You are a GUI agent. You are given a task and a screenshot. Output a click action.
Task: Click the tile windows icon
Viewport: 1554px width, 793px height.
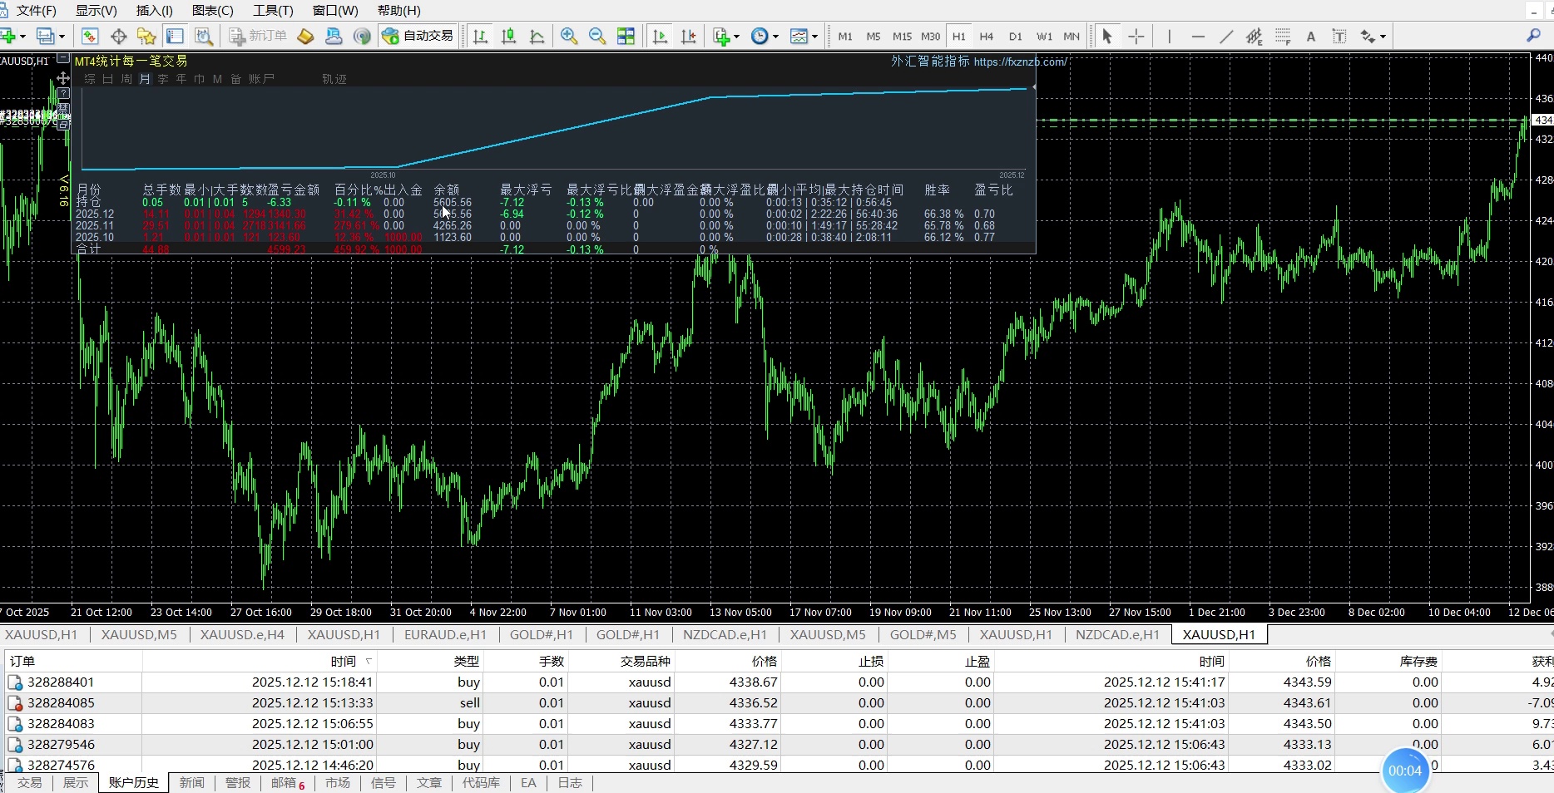pyautogui.click(x=626, y=37)
